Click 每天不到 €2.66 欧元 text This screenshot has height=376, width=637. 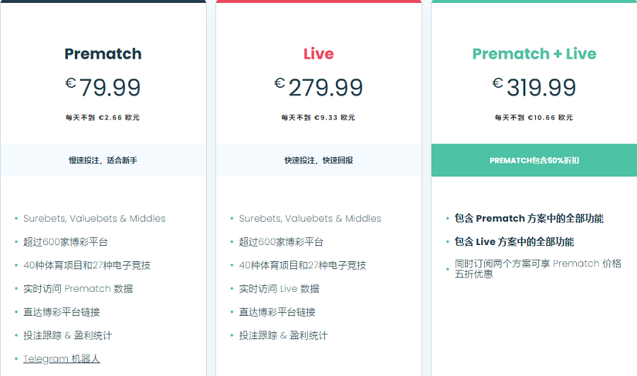(103, 118)
